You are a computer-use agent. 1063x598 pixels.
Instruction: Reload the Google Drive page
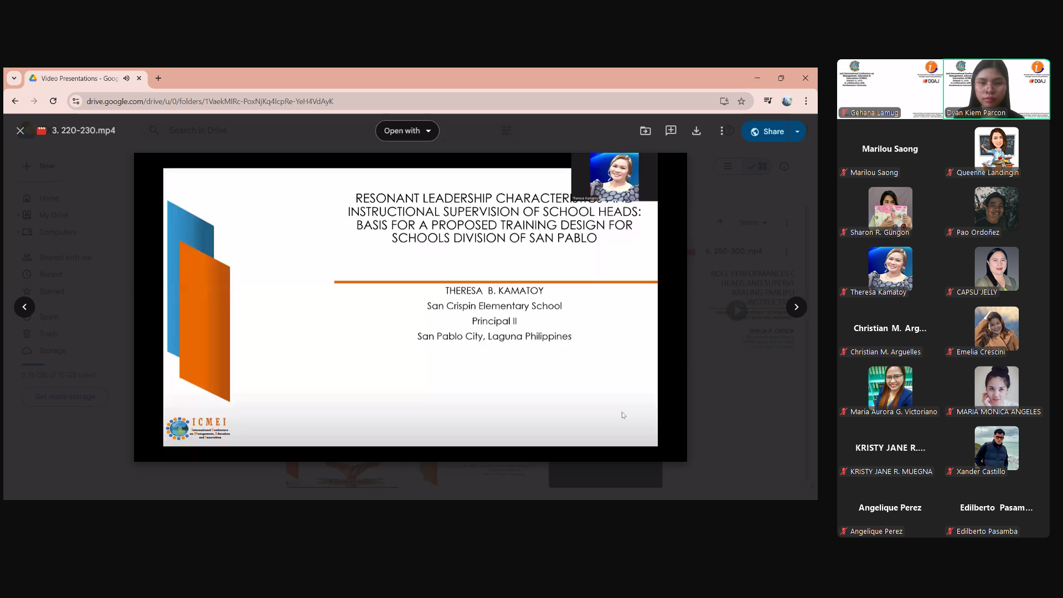click(53, 101)
